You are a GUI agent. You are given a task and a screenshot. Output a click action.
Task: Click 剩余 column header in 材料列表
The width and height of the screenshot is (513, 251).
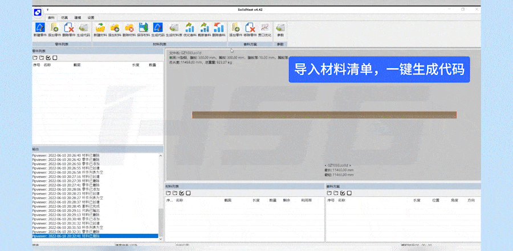click(x=287, y=200)
